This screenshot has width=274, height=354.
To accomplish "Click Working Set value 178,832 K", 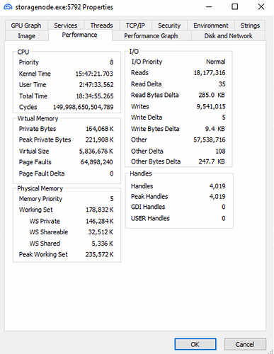I will (x=100, y=210).
